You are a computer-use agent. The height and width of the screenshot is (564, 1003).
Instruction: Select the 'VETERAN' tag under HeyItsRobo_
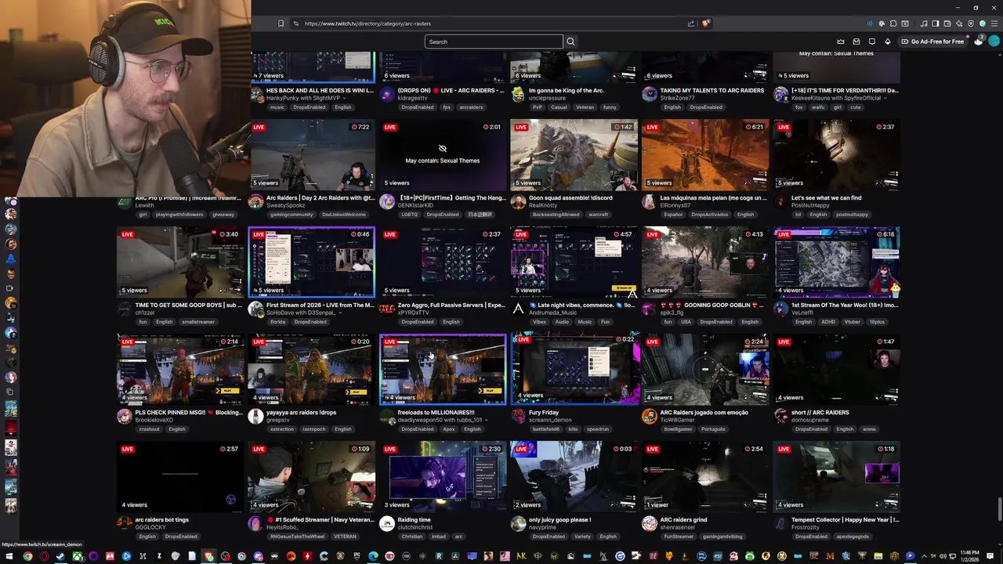click(x=345, y=536)
